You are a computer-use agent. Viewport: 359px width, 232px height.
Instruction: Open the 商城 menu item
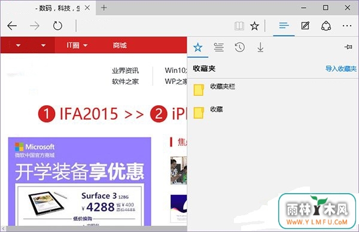(120, 45)
